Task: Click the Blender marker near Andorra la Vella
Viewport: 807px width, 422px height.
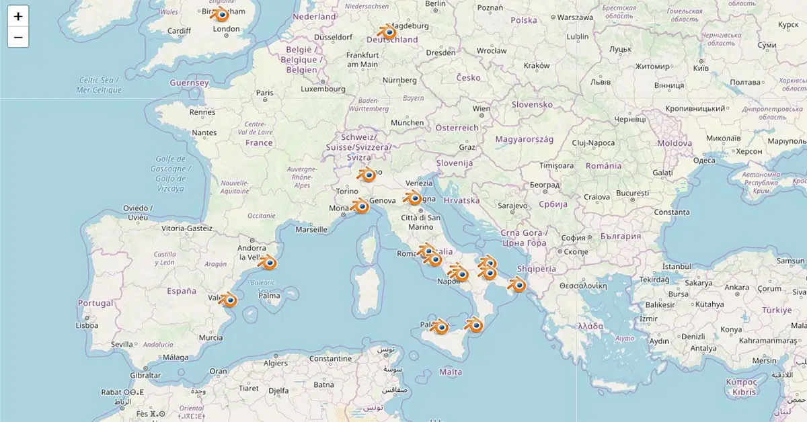Action: (268, 263)
